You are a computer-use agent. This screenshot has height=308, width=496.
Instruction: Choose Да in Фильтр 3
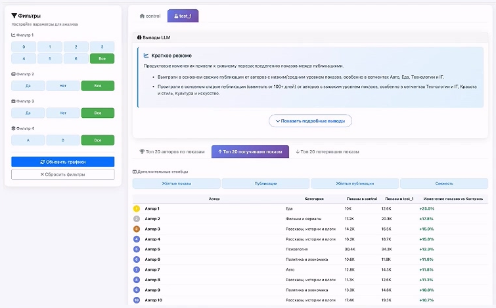pos(28,113)
